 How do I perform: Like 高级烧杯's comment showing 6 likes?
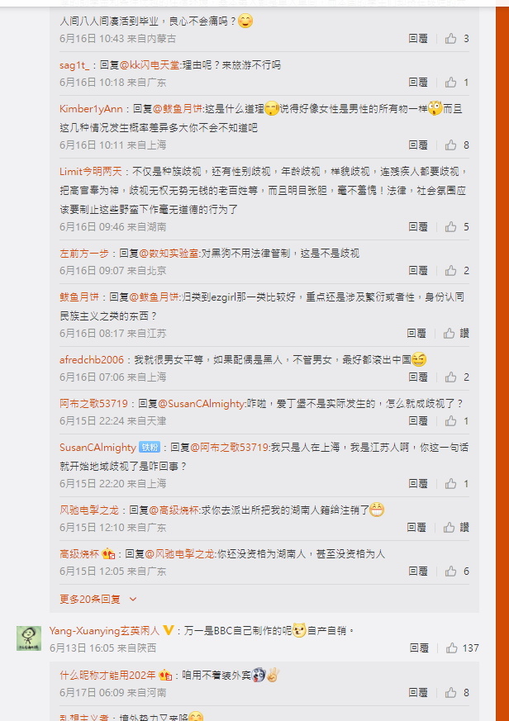coord(450,571)
